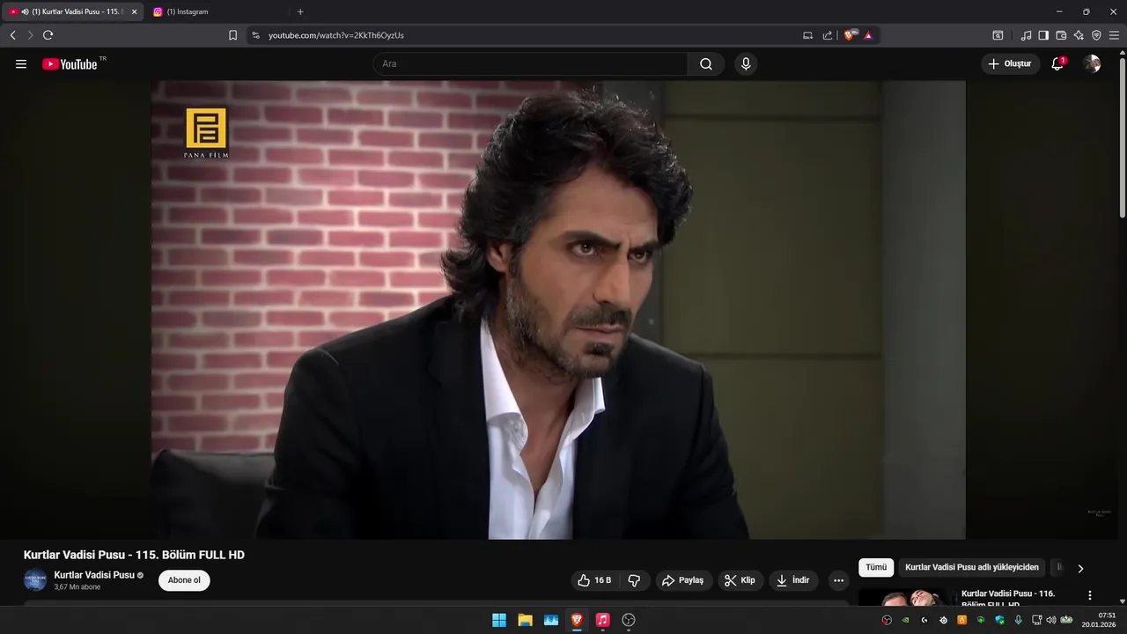The width and height of the screenshot is (1127, 634).
Task: Click the Oluştur create button
Action: (x=1010, y=64)
